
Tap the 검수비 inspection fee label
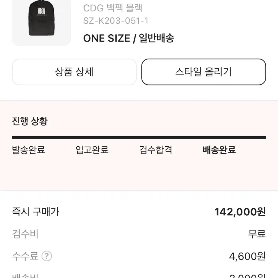click(25, 234)
